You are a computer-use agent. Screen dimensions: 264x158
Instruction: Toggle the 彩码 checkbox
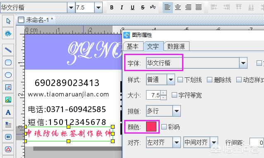click(164, 127)
